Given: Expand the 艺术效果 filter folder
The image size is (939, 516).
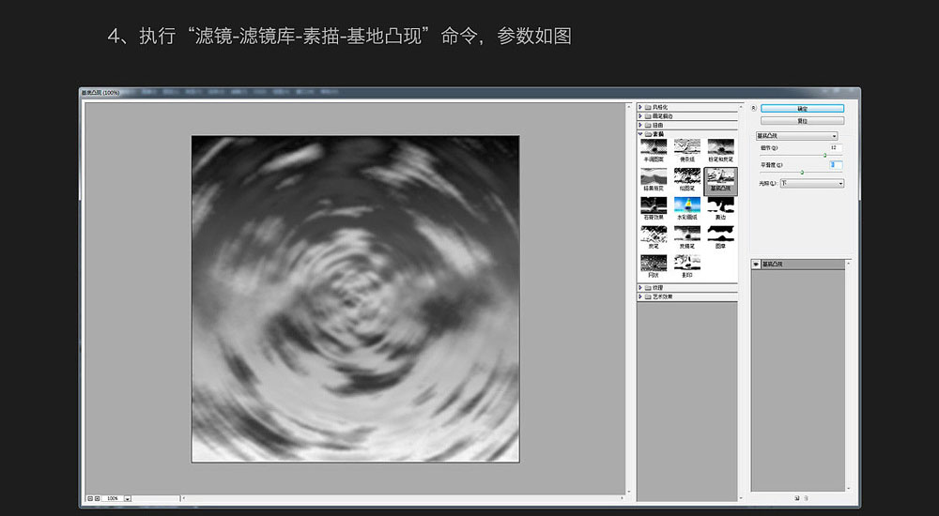Looking at the screenshot, I should click(640, 296).
